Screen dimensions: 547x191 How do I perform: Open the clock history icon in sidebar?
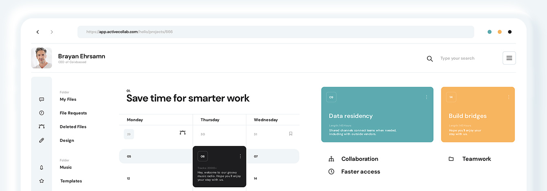tap(41, 113)
